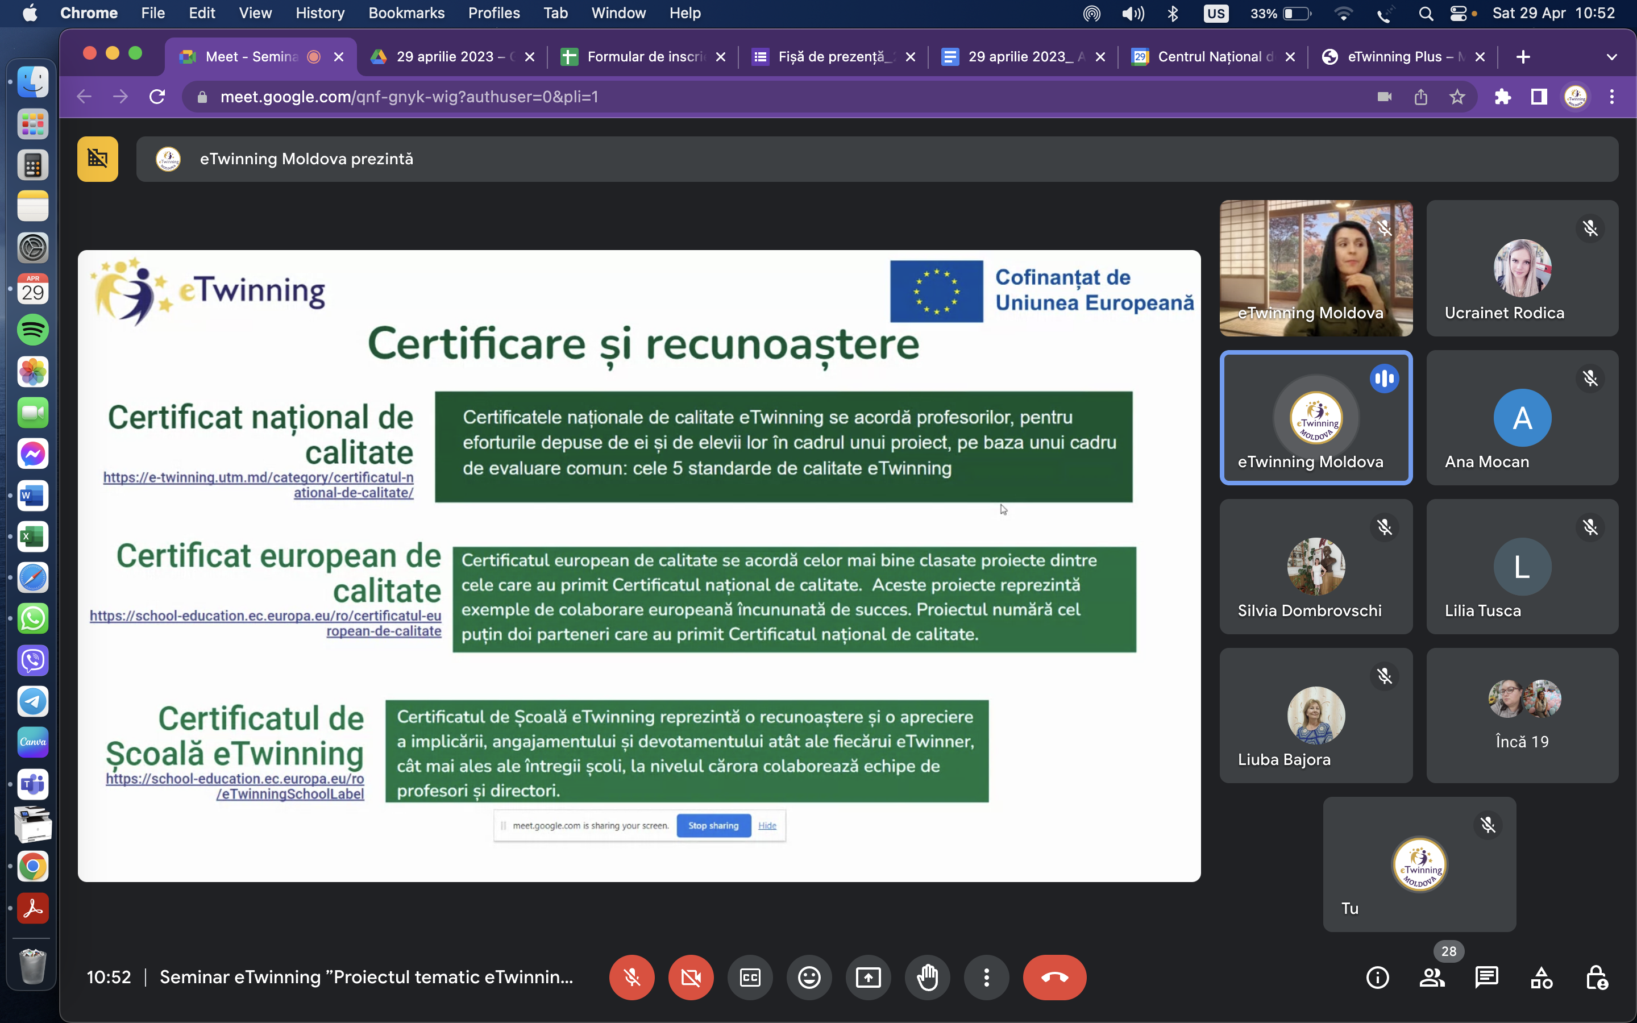The width and height of the screenshot is (1637, 1023).
Task: Open WhatsApp from the Dock
Action: 32,618
